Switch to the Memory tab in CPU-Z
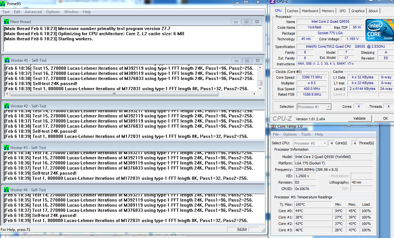394x238 pixels. pyautogui.click(x=328, y=11)
